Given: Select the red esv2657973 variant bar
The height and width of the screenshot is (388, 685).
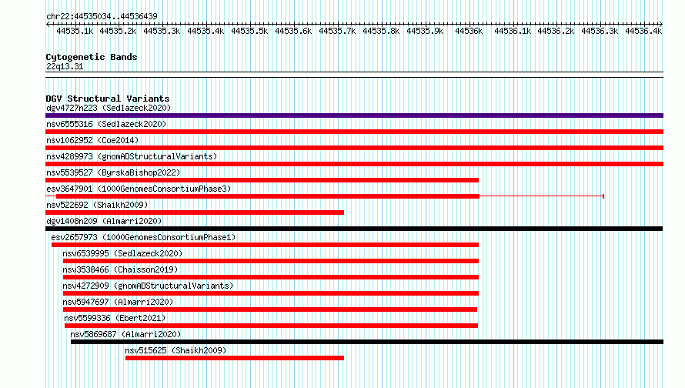Looking at the screenshot, I should coord(266,245).
